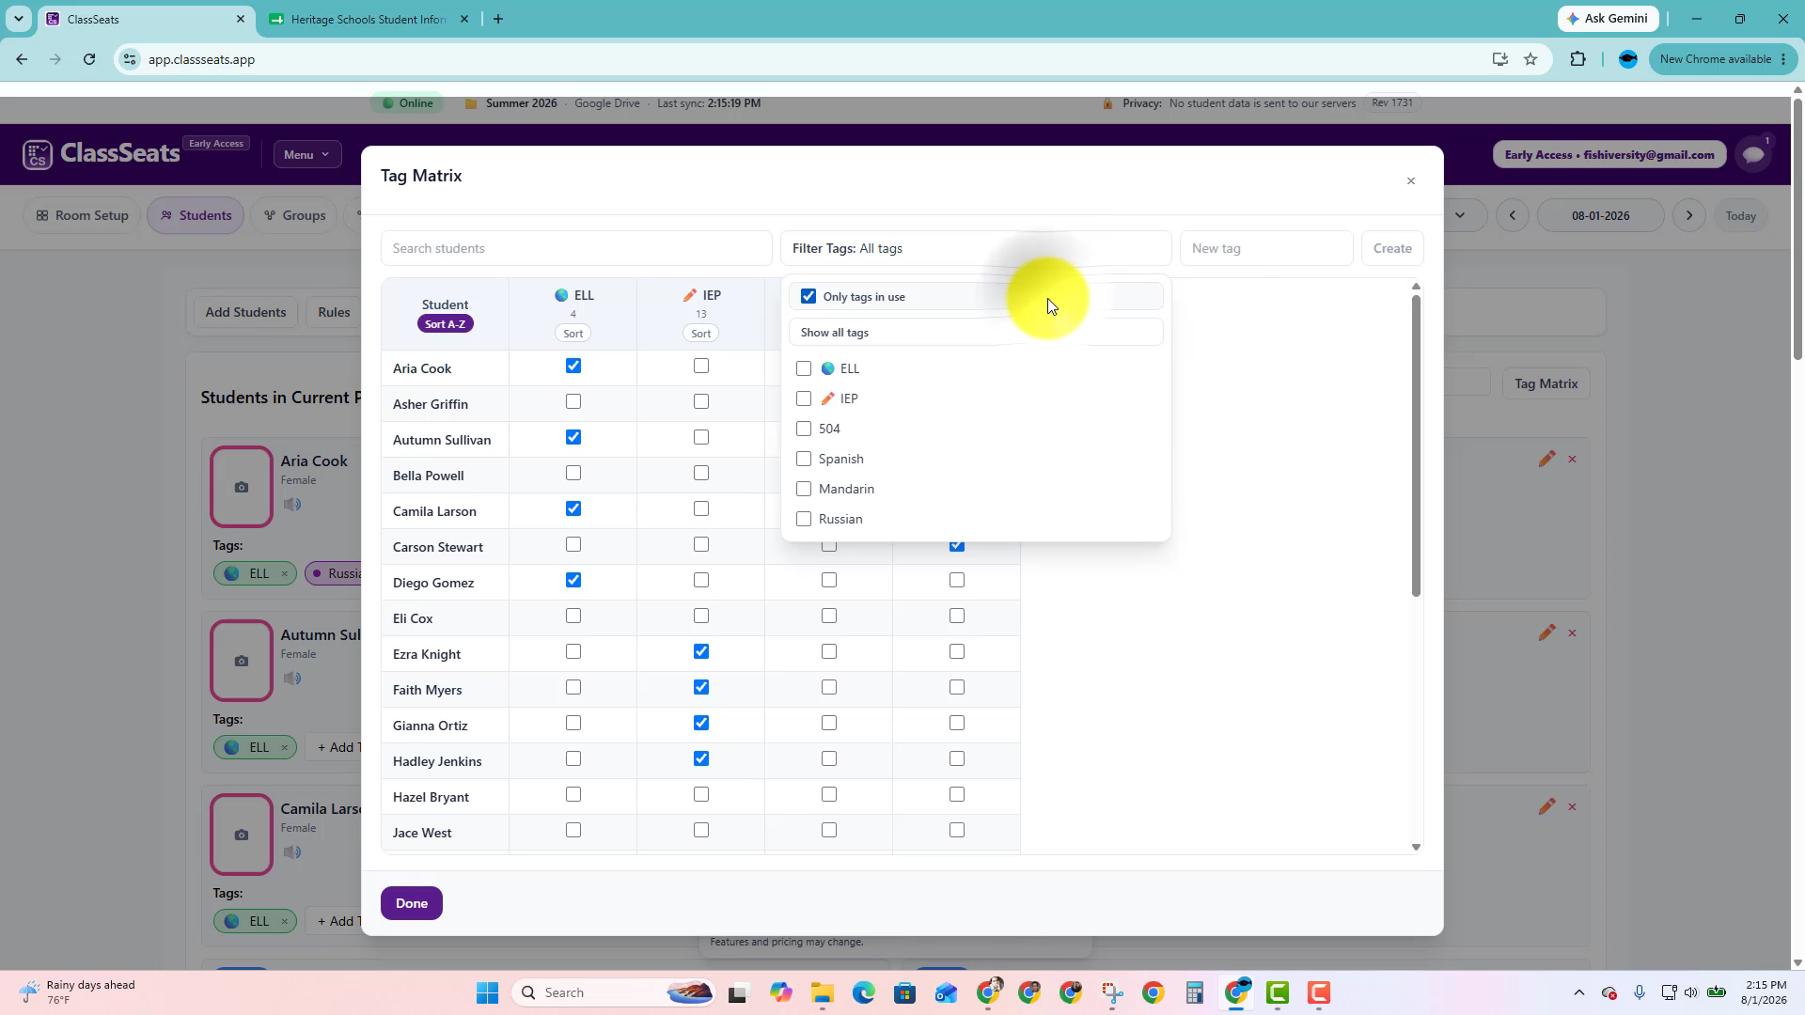
Task: Check the ELL filter tag checkbox
Action: (804, 368)
